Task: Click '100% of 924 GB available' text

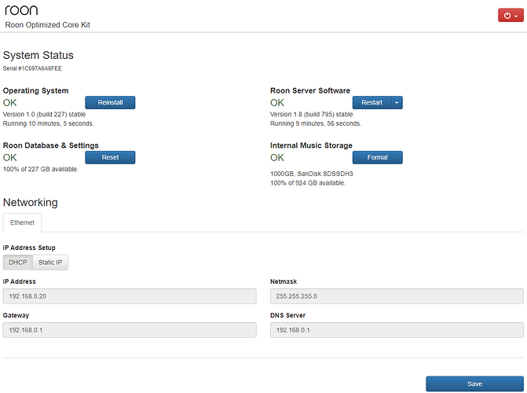Action: (x=308, y=183)
